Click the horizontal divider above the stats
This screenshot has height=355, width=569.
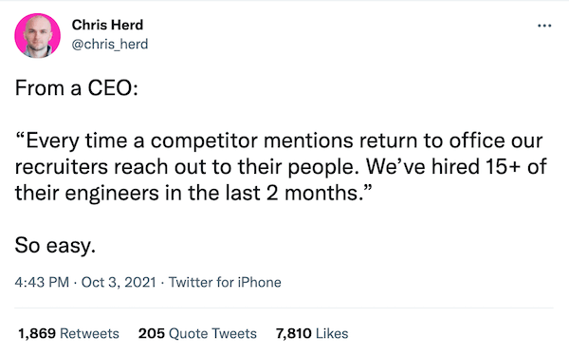284,308
